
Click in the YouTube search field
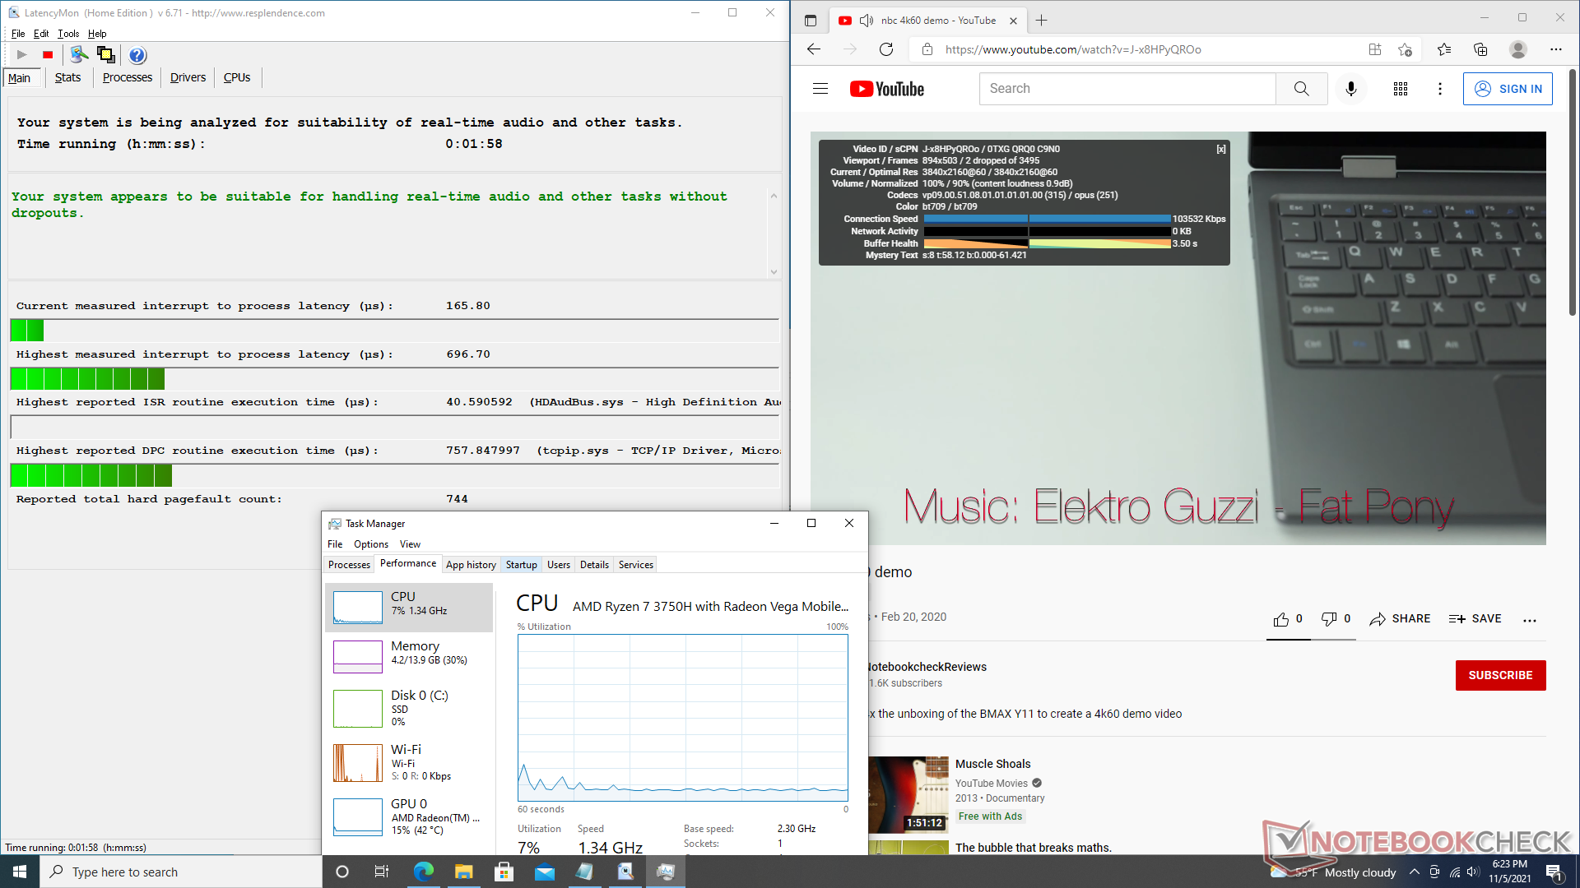point(1127,89)
